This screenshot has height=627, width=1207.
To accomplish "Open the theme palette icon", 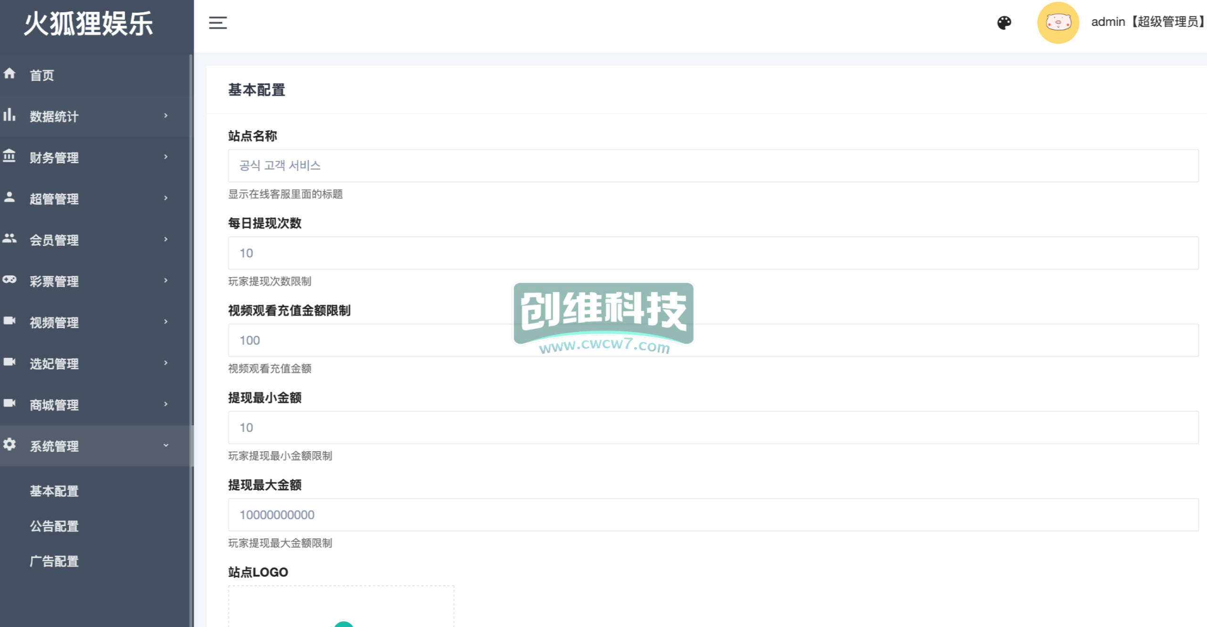I will point(1004,23).
